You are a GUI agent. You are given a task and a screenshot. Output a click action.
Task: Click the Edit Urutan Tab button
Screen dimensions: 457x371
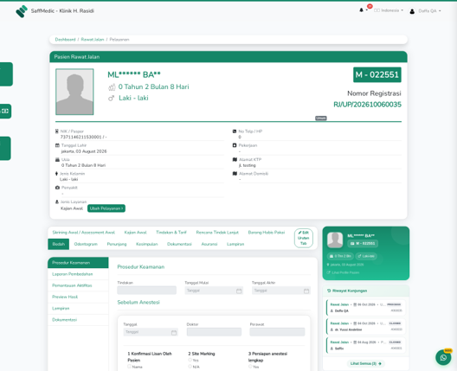pyautogui.click(x=304, y=238)
